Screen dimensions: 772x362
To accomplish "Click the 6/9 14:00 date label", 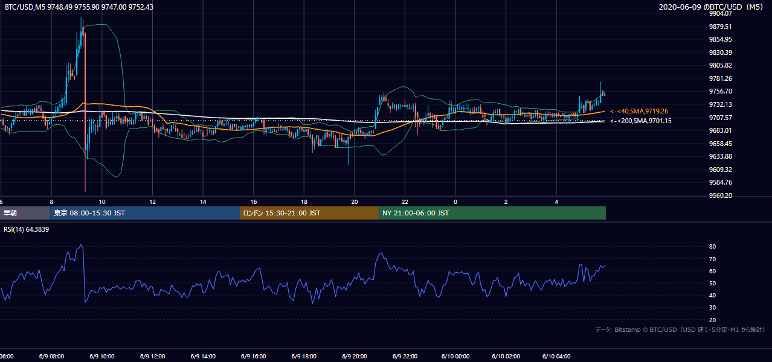I will (x=202, y=357).
